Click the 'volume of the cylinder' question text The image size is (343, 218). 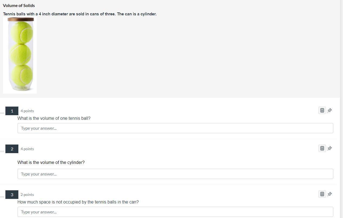tap(51, 163)
